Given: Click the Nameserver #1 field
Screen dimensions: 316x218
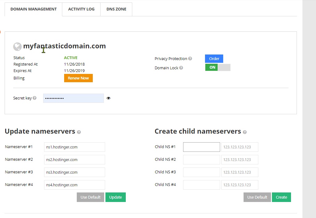Looking at the screenshot, I should (x=75, y=147).
